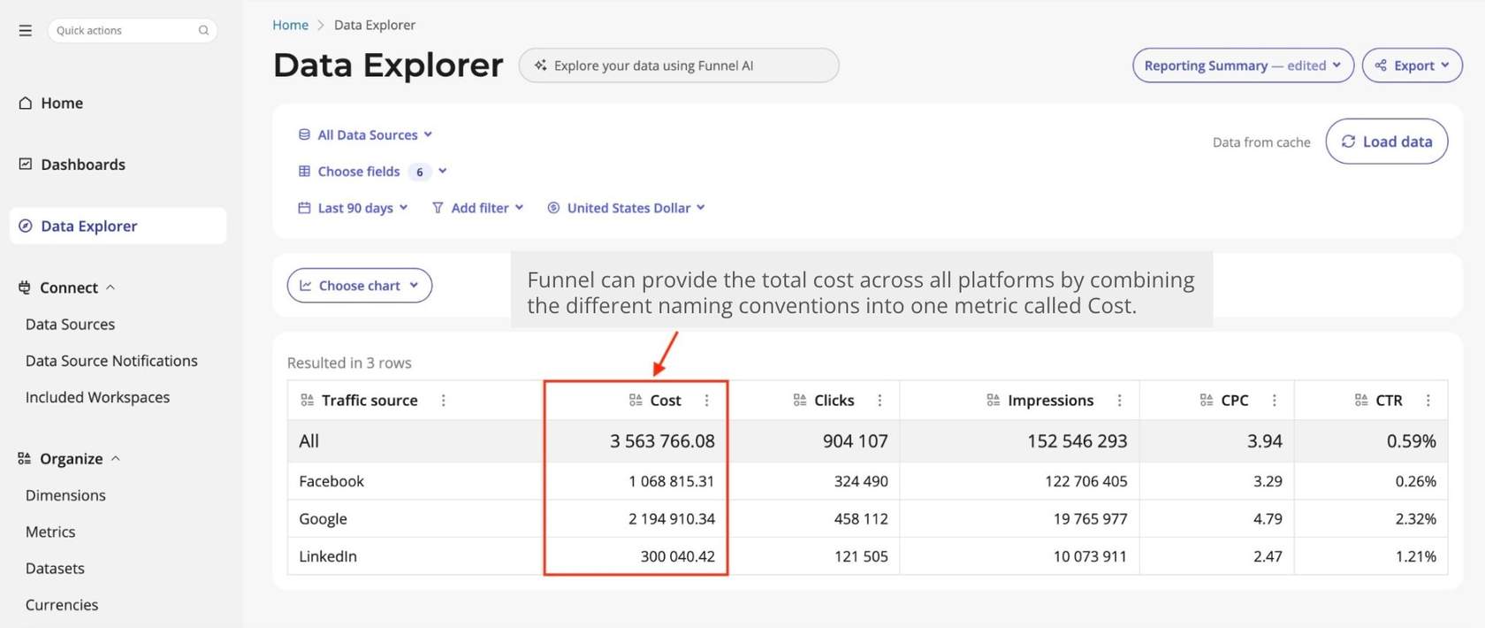This screenshot has width=1485, height=628.
Task: Click the Explore your data using Funnel AI field
Action: pyautogui.click(x=678, y=65)
